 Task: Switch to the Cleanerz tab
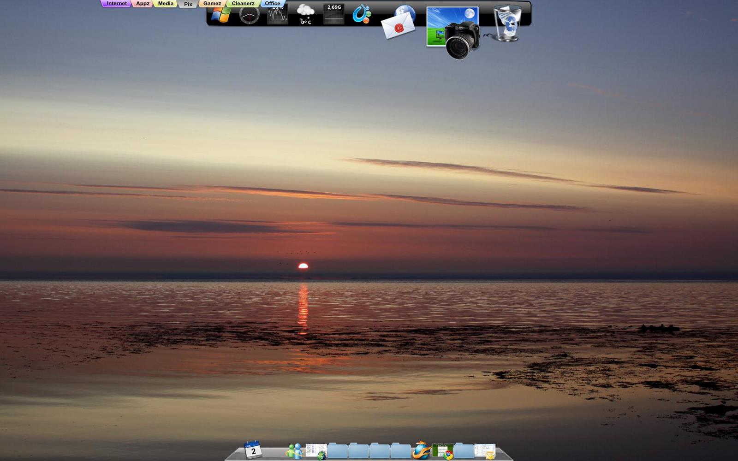tap(243, 4)
